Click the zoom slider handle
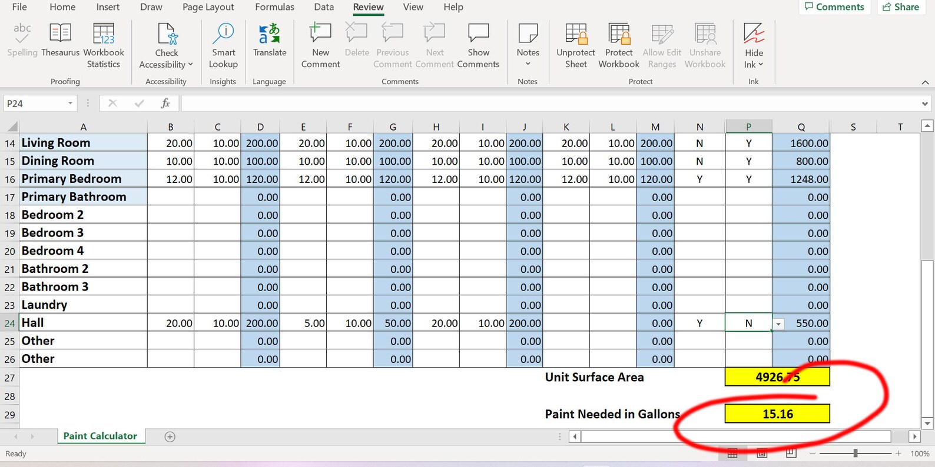Screen dimensions: 935x467 tap(856, 453)
